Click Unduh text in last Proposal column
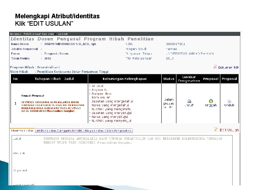The image size is (253, 190). 229,105
